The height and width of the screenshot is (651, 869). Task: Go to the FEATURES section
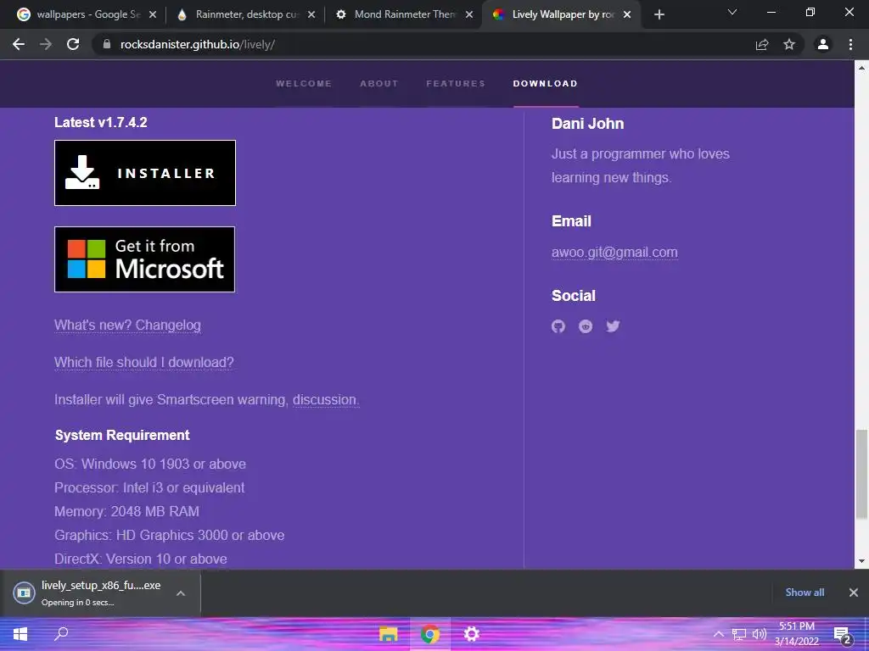click(x=456, y=84)
